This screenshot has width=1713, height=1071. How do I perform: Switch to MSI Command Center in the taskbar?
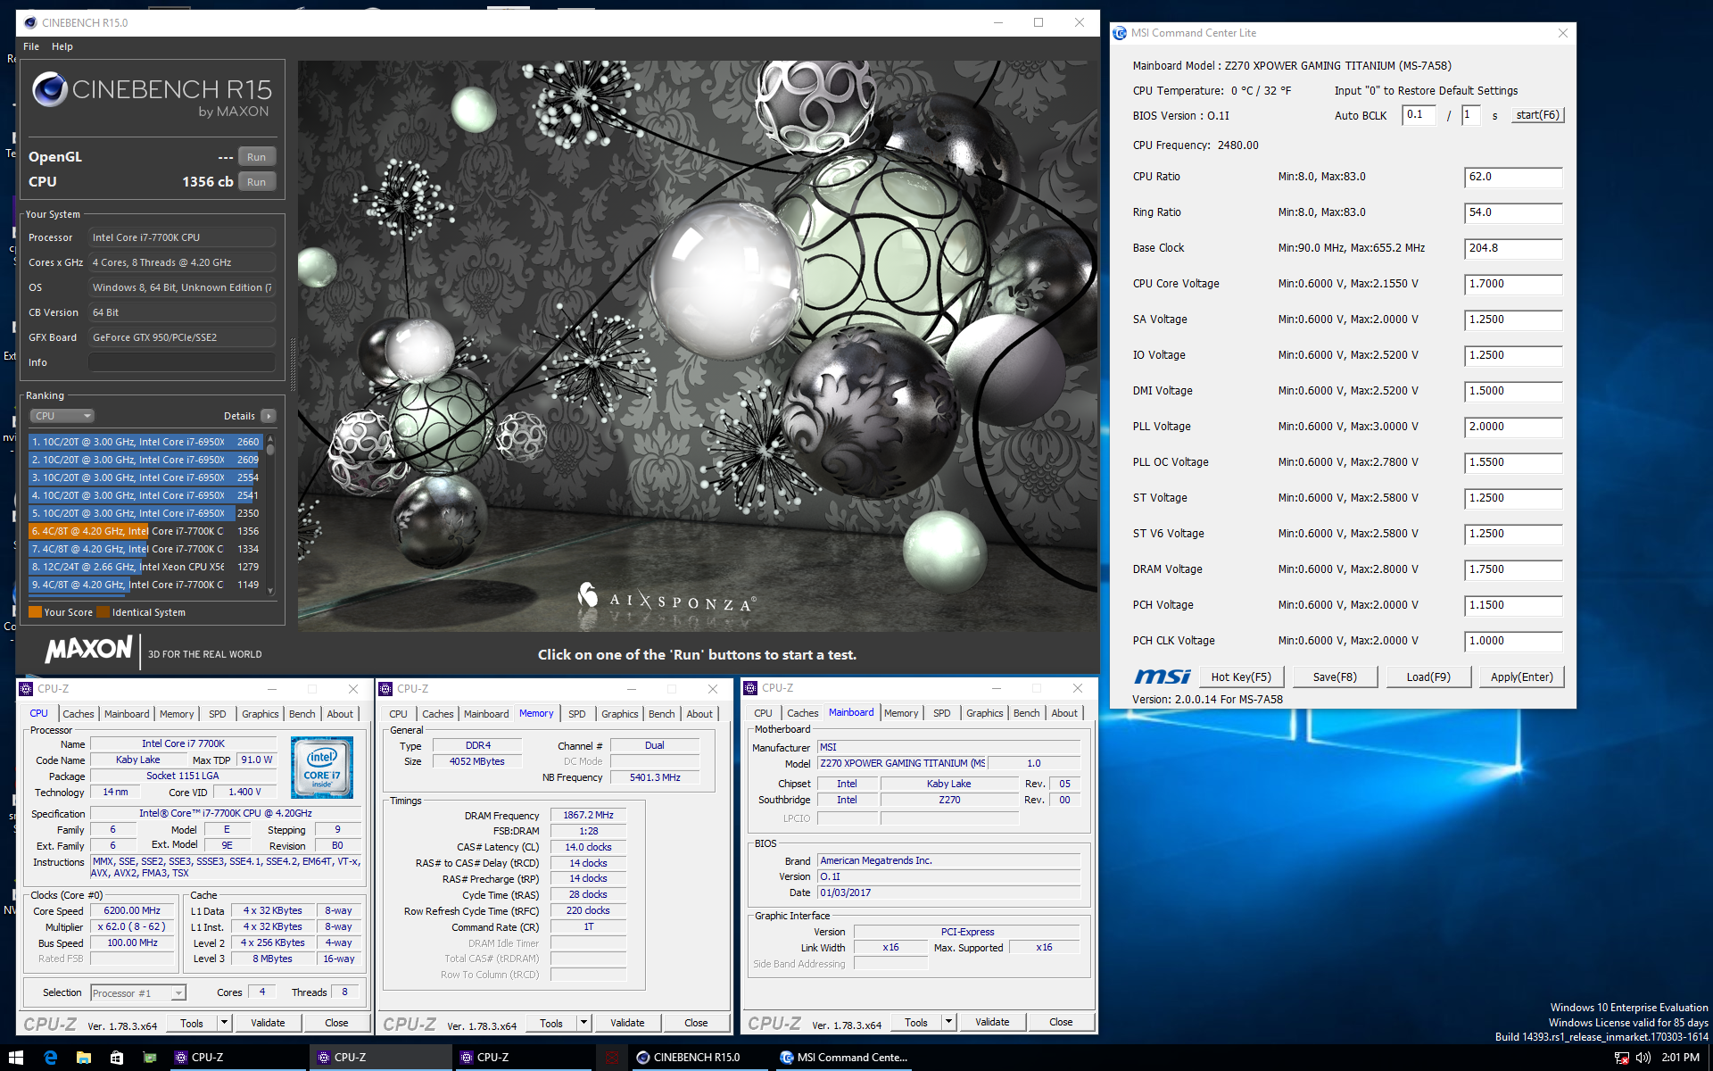(x=844, y=1058)
